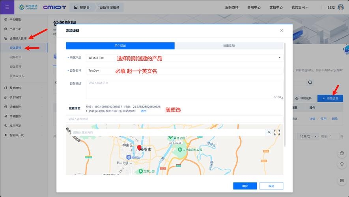Collapse the 设备接入管理 sidebar group

(x=18, y=39)
